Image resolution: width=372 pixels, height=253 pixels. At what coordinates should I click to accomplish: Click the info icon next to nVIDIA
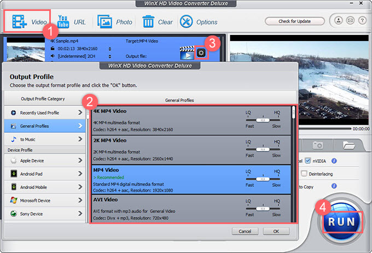[x=334, y=161]
